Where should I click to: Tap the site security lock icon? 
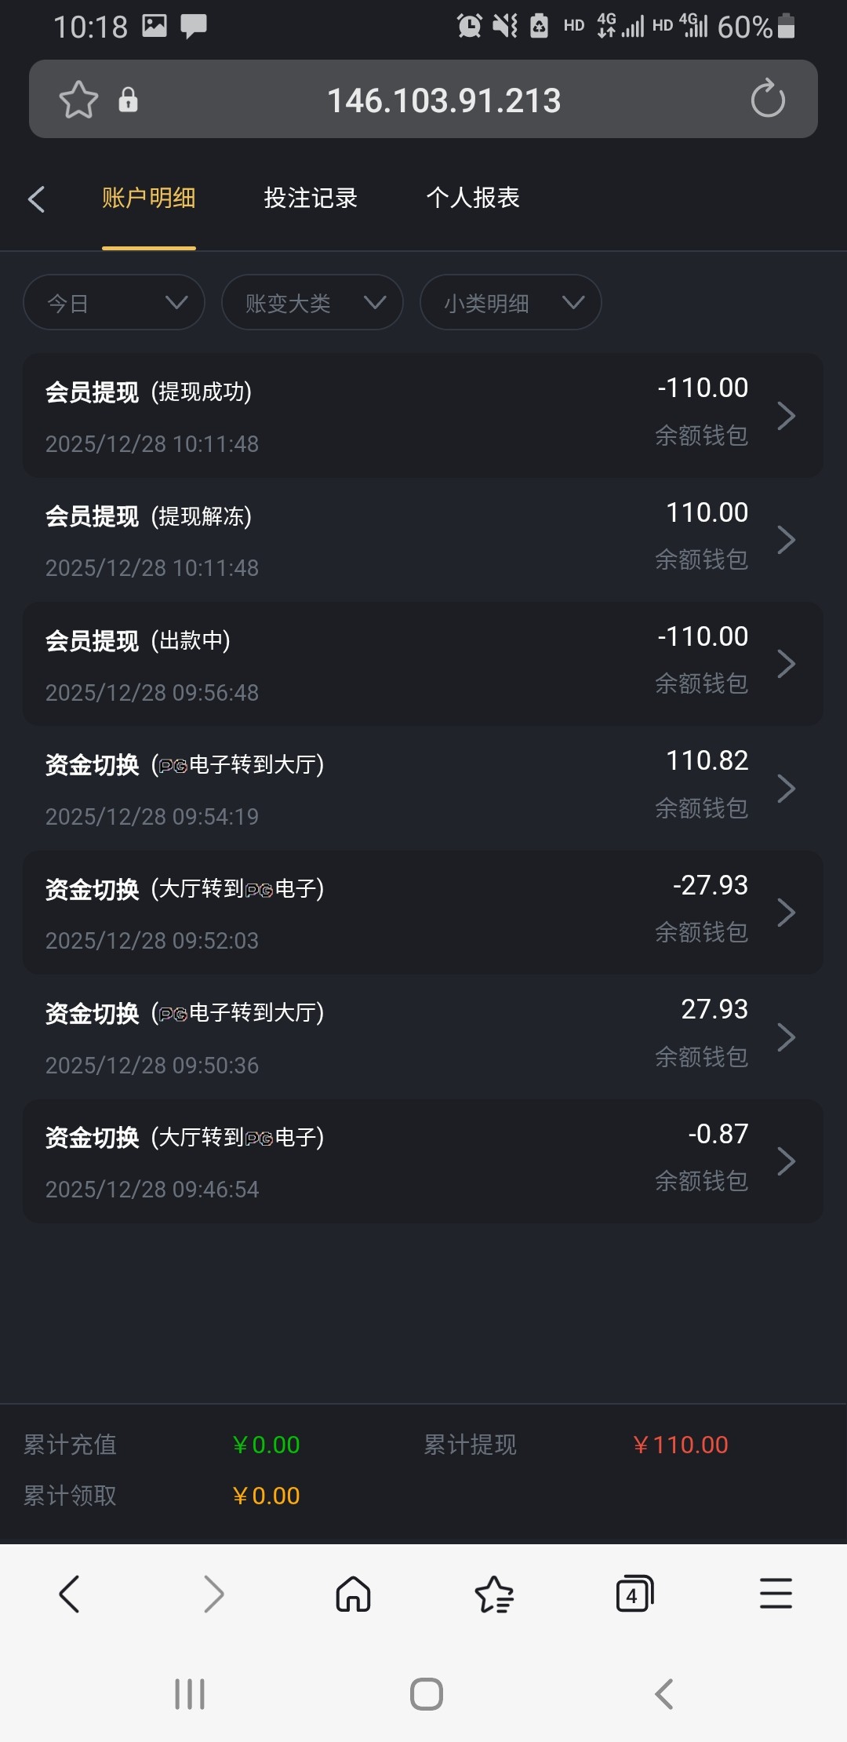click(x=128, y=100)
